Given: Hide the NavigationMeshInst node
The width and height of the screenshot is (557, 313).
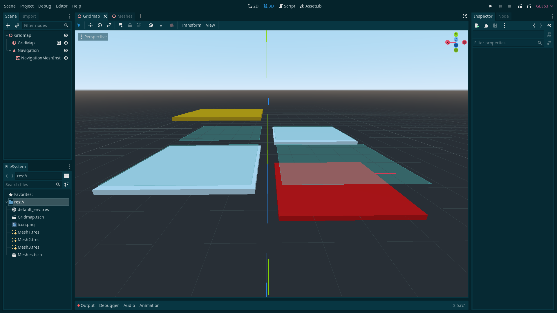Looking at the screenshot, I should pos(66,58).
